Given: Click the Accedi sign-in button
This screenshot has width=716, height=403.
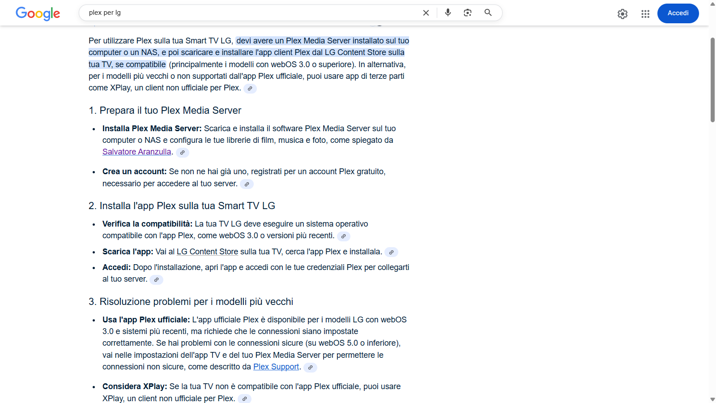Looking at the screenshot, I should click(678, 13).
